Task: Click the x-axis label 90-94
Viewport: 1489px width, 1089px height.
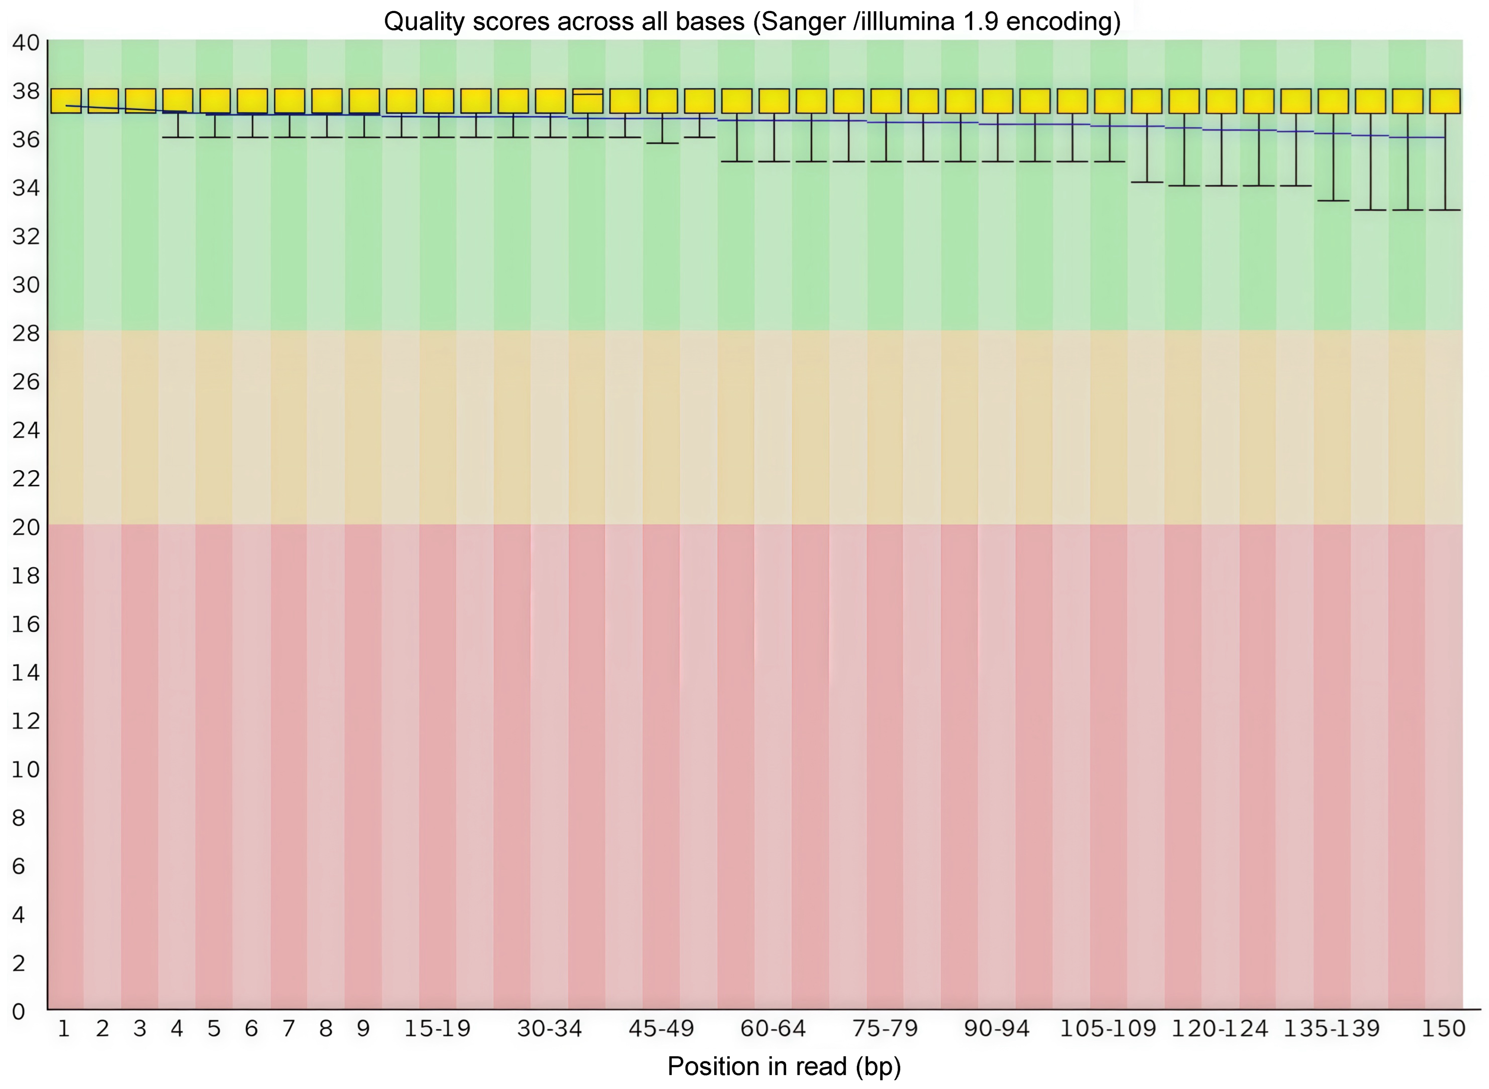Action: coord(996,1028)
